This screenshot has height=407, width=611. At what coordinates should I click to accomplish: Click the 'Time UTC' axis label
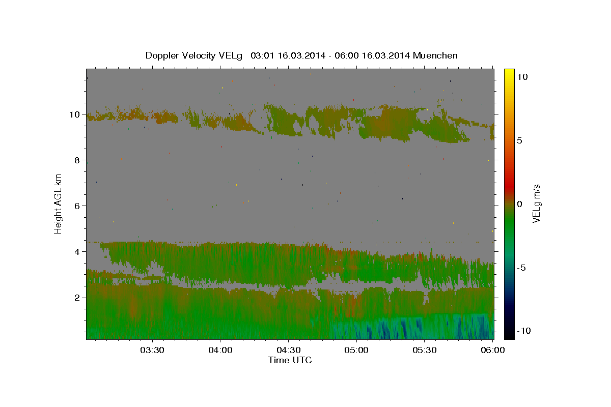click(x=290, y=360)
